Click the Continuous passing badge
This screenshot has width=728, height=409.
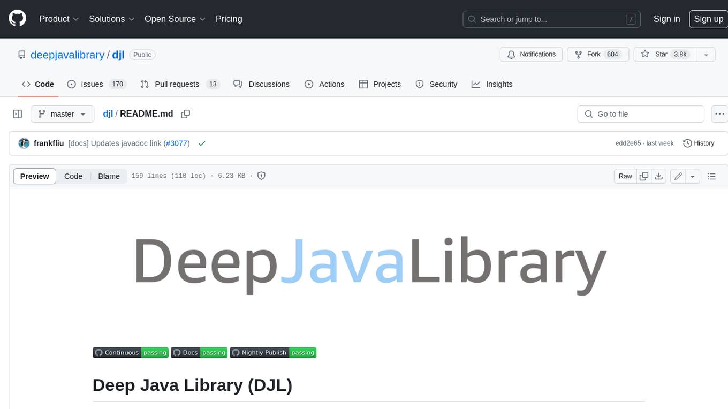coord(131,352)
